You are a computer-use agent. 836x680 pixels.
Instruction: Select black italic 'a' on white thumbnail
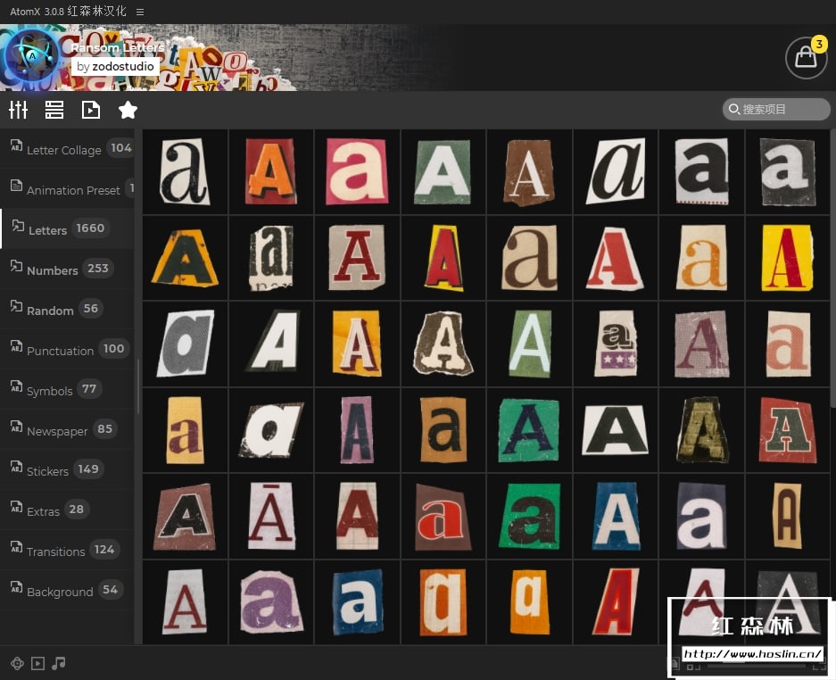[616, 171]
